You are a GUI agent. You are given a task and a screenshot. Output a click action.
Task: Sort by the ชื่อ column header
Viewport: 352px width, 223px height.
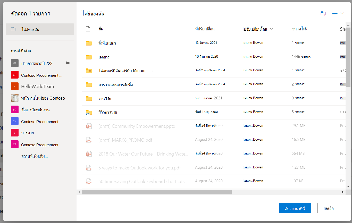[101, 29]
